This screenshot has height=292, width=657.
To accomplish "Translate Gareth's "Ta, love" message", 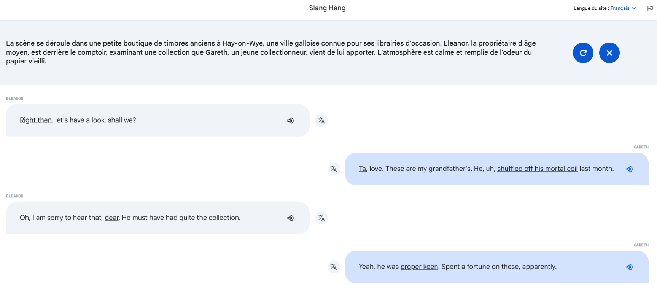I will pos(334,169).
